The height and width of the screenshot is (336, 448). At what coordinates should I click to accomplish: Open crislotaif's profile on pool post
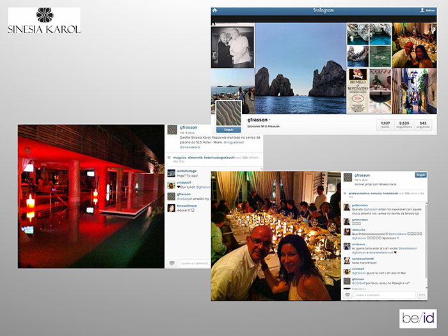point(184,182)
